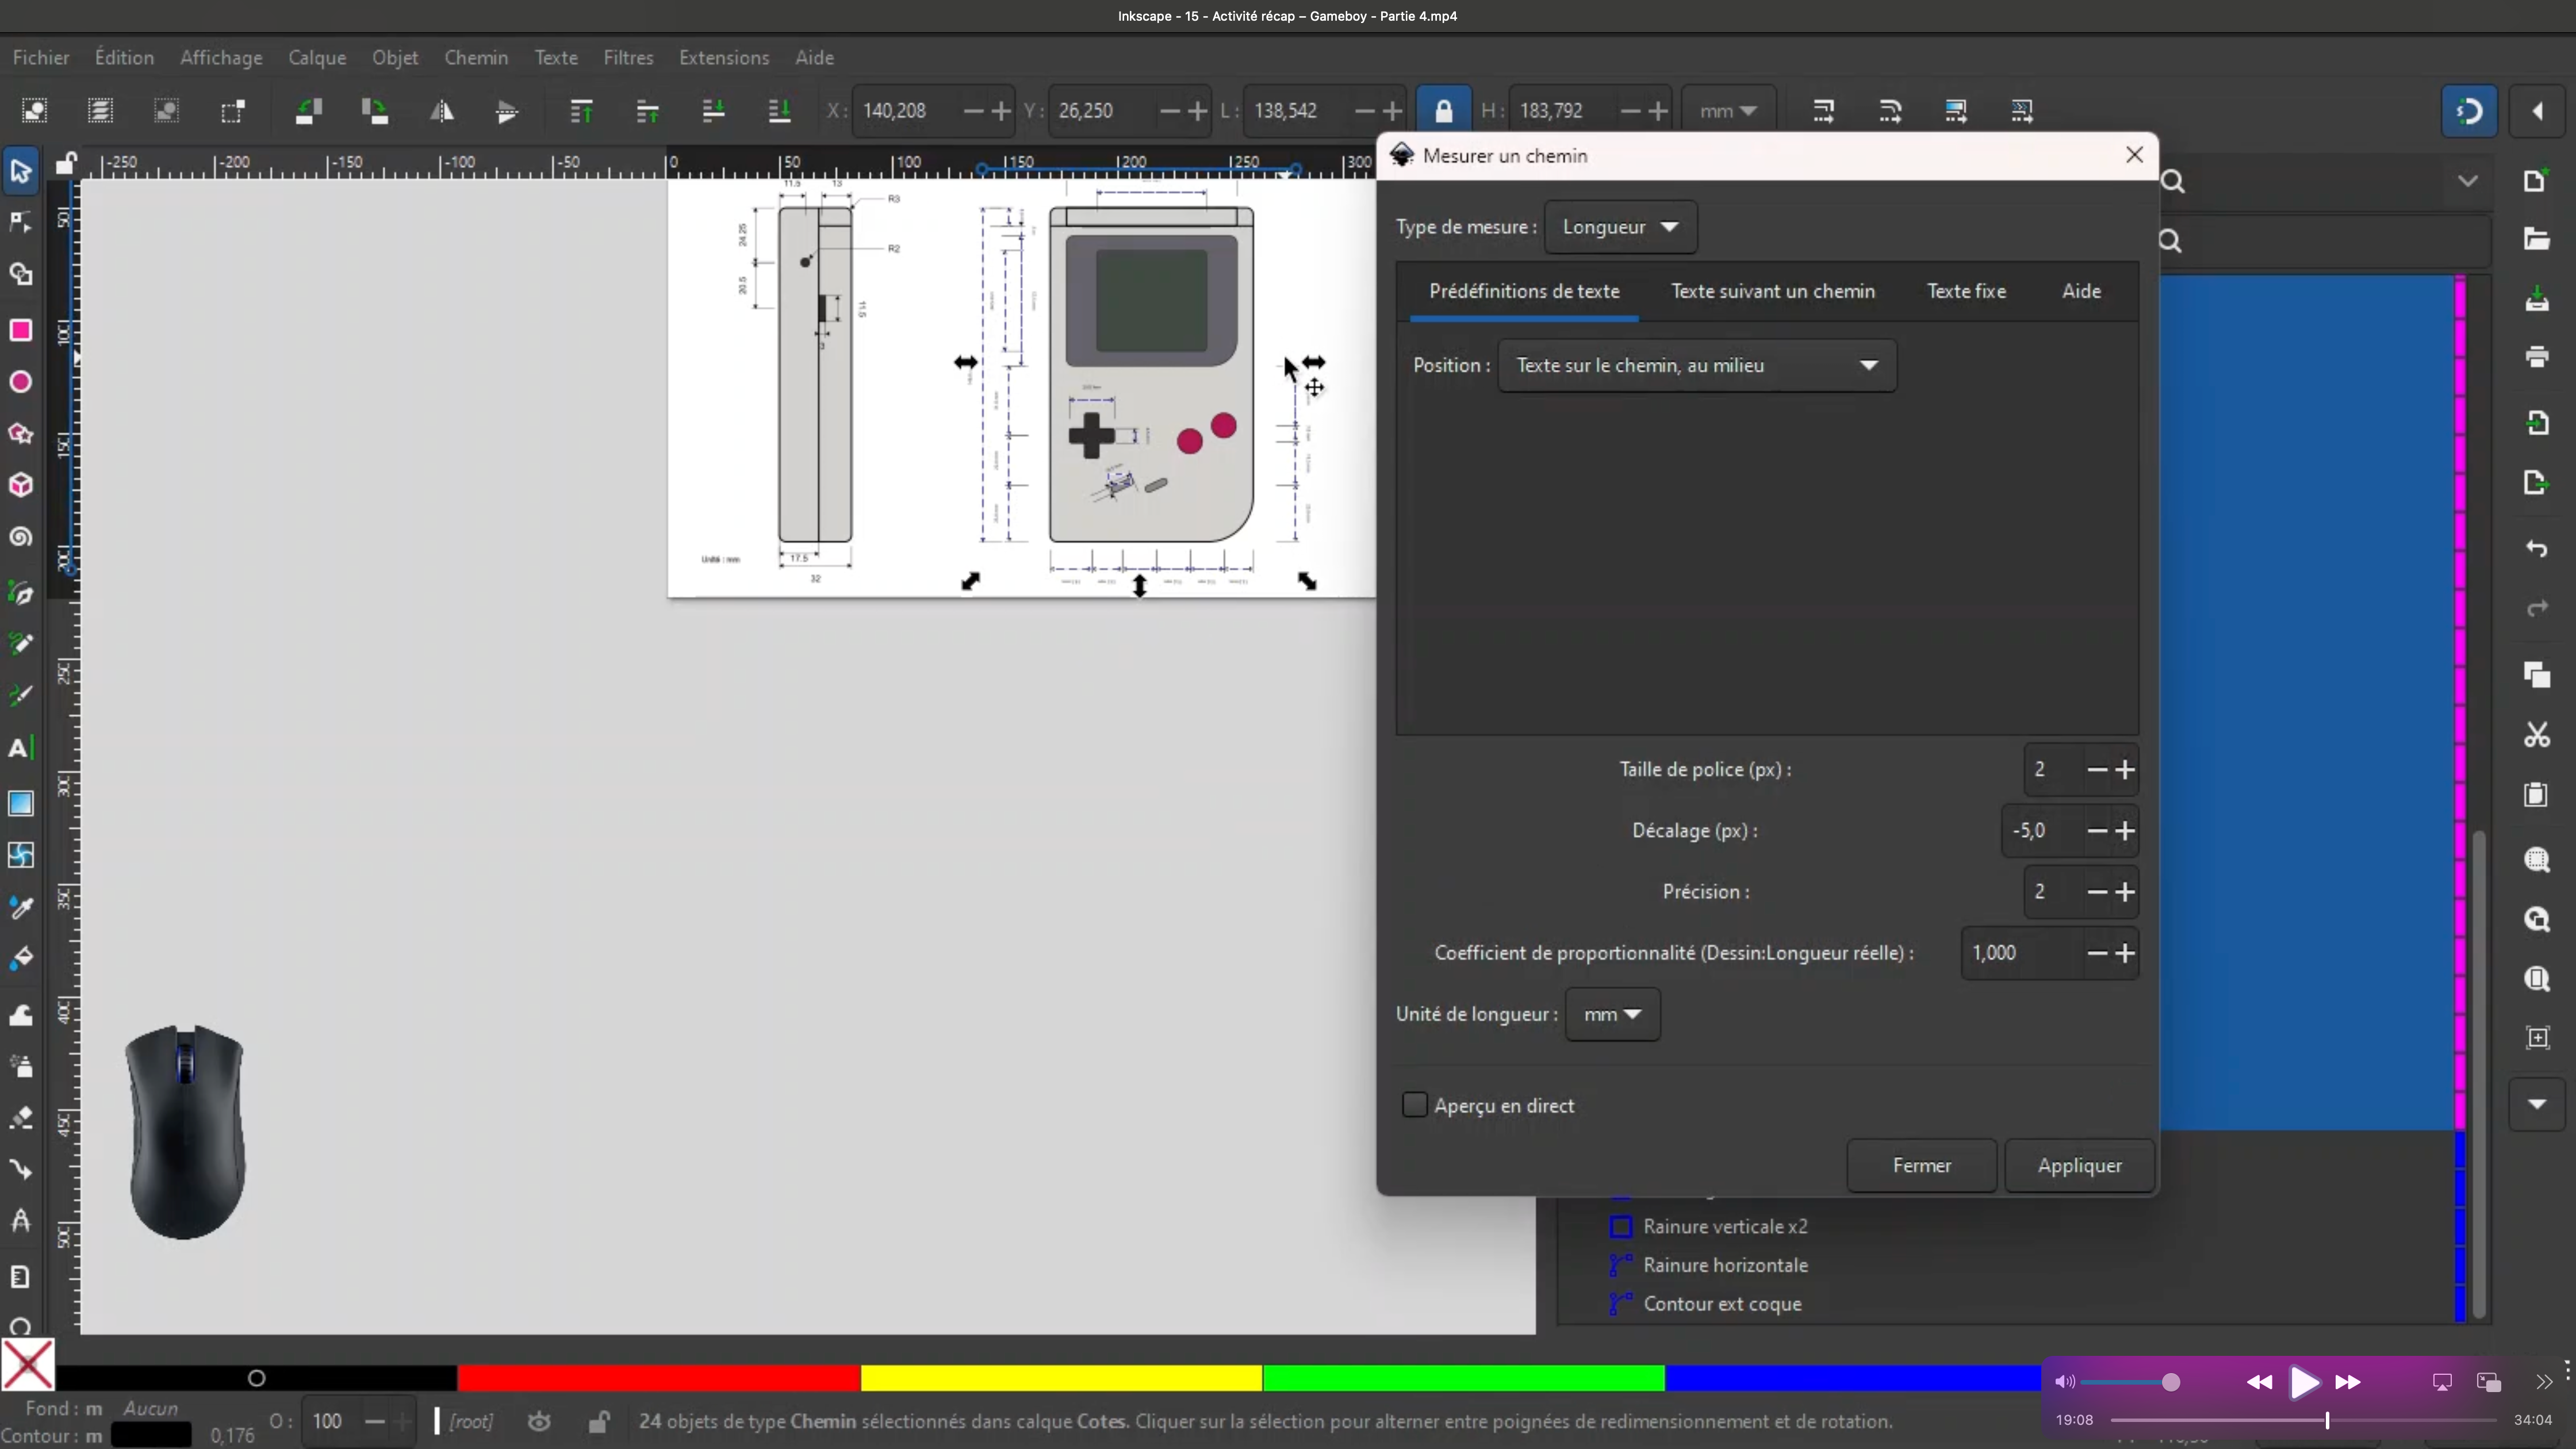Click the Print icon in right bar
Viewport: 2576px width, 1449px height.
(2536, 357)
